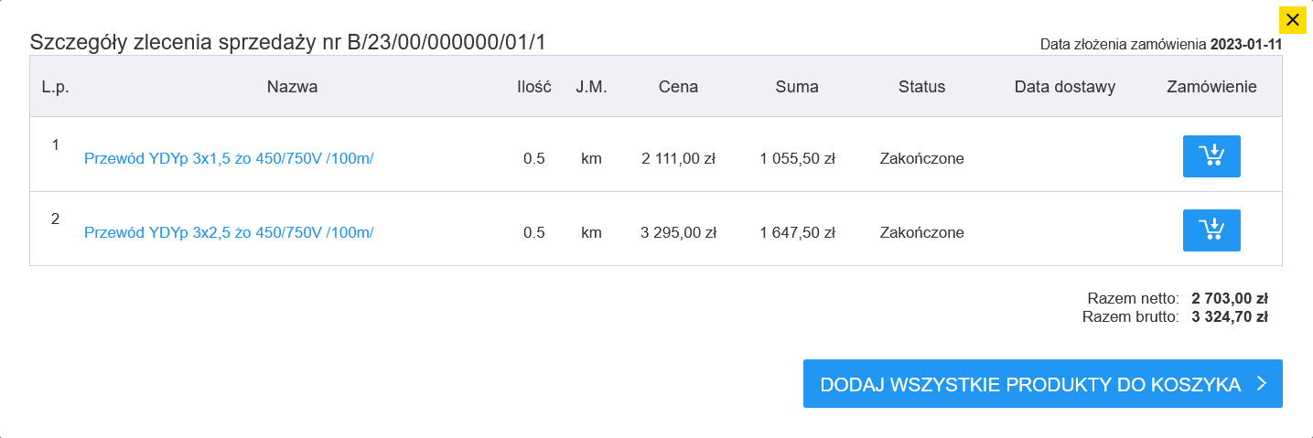Add Przewód YDYp 3x1,5 to cart
Screen dimensions: 1313x438
(x=1211, y=156)
